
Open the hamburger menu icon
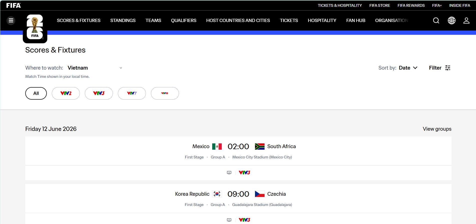[11, 21]
